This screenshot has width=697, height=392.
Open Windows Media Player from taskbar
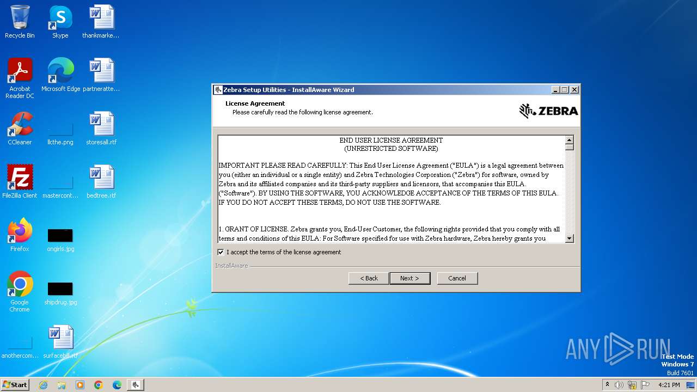click(x=80, y=385)
